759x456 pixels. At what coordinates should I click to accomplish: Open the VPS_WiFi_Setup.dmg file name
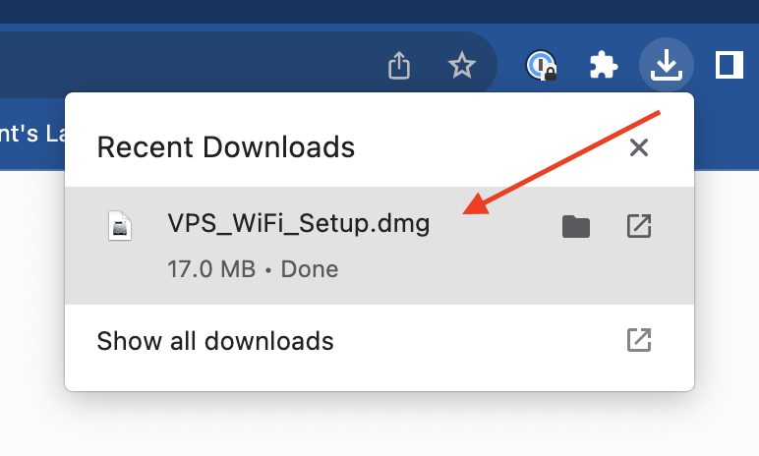[x=299, y=223]
